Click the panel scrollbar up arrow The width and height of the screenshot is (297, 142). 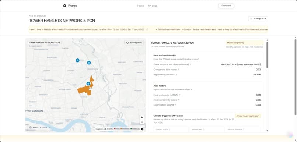(x=267, y=40)
